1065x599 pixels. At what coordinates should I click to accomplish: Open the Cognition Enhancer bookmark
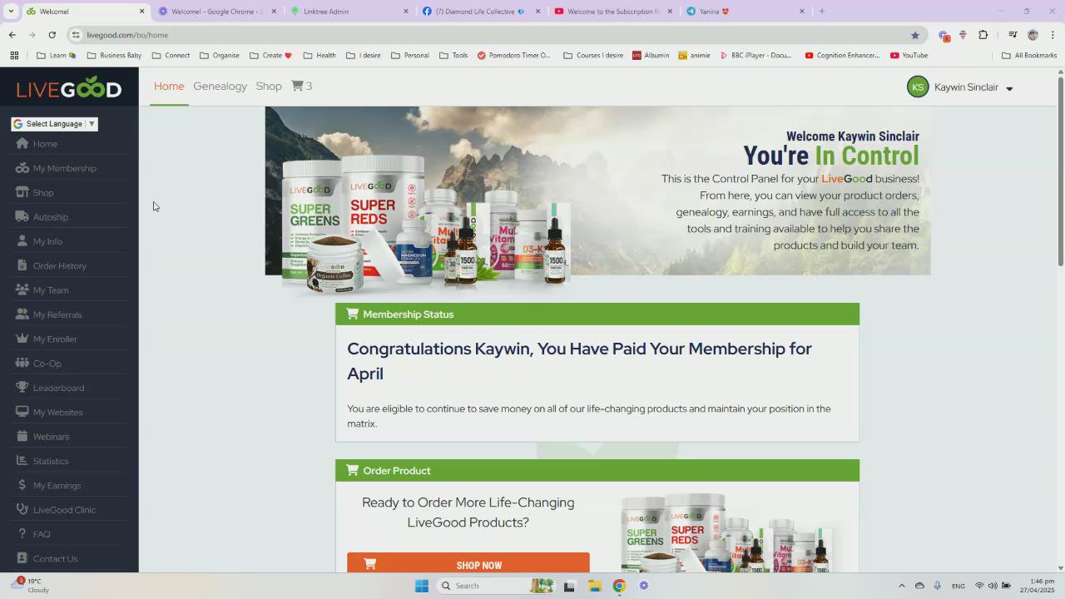click(x=842, y=55)
